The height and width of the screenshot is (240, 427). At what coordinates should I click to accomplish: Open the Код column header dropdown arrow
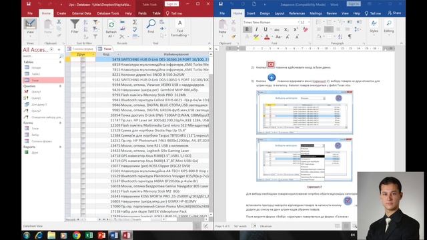tap(118, 55)
